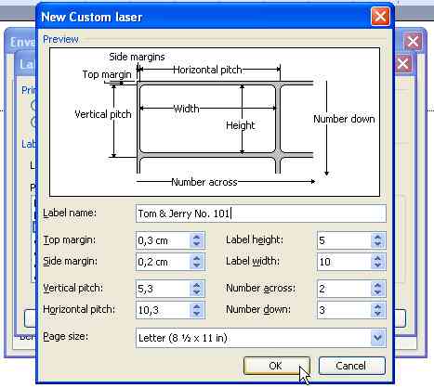Click the Number down value field

(344, 310)
